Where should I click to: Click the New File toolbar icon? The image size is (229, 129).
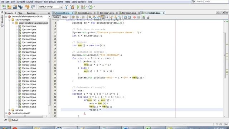click(4, 7)
